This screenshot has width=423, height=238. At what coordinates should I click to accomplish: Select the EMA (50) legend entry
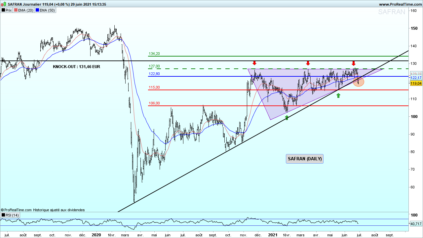pos(45,10)
